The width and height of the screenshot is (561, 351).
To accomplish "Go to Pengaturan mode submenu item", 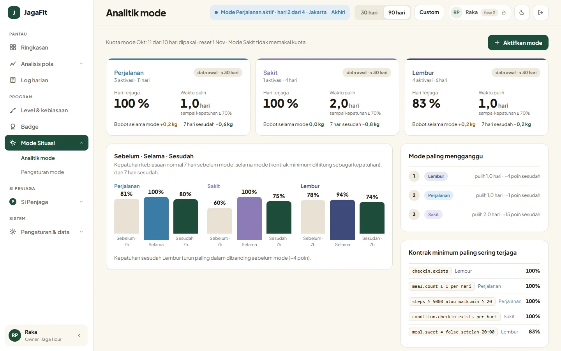I will coord(42,172).
